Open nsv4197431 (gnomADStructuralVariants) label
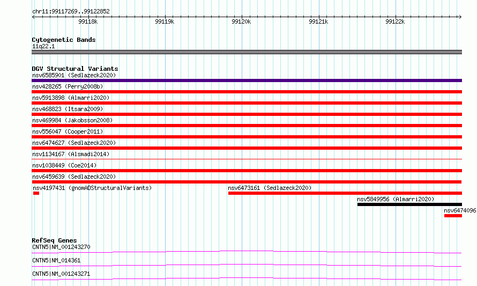This screenshot has width=477, height=286. coord(92,188)
